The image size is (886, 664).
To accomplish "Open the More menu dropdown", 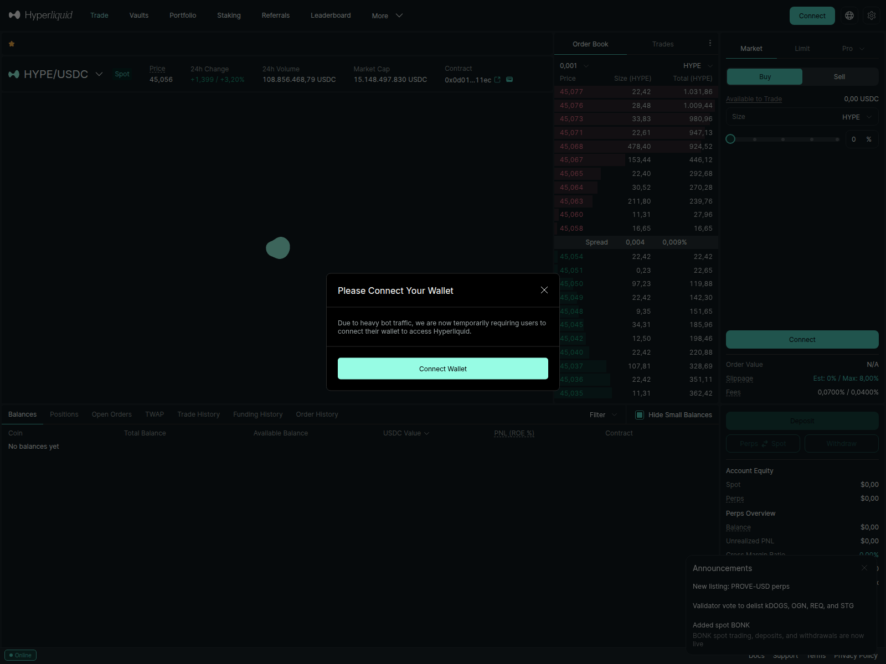I will click(387, 15).
